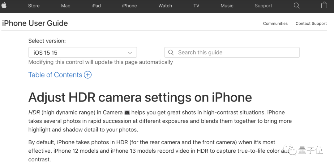
Task: Open the Store menu
Action: click(34, 6)
